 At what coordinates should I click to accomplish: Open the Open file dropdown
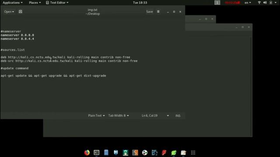click(9, 12)
